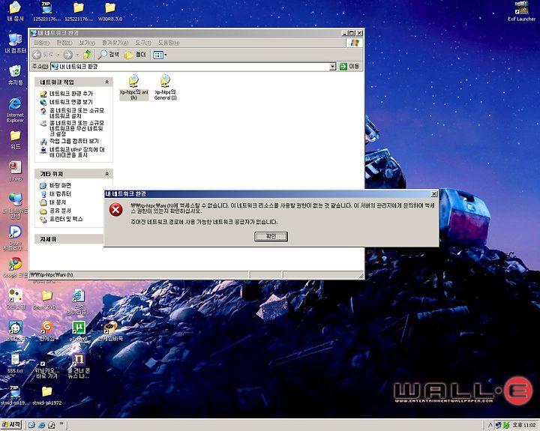540x431 pixels.
Task: Go to 프린터 및 팩스 in 기타 위치
Action: coord(66,219)
